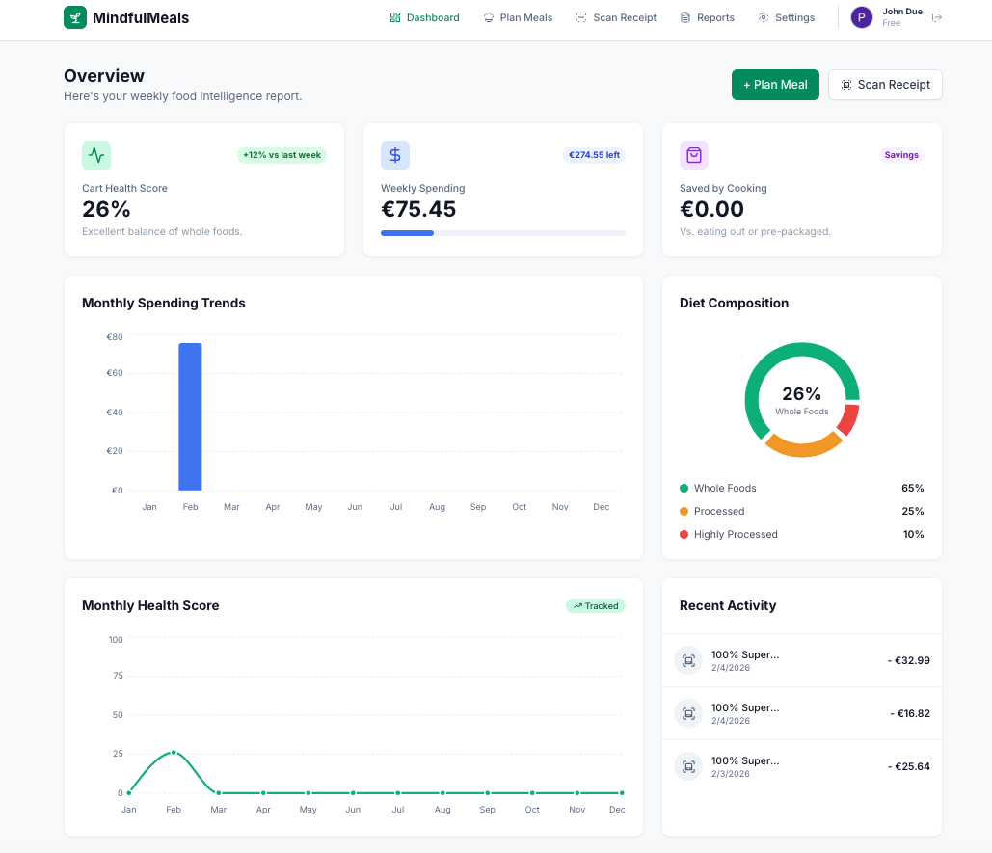Open the €16.82 recent activity entry
Screen dimensions: 992x853
pyautogui.click(x=801, y=713)
